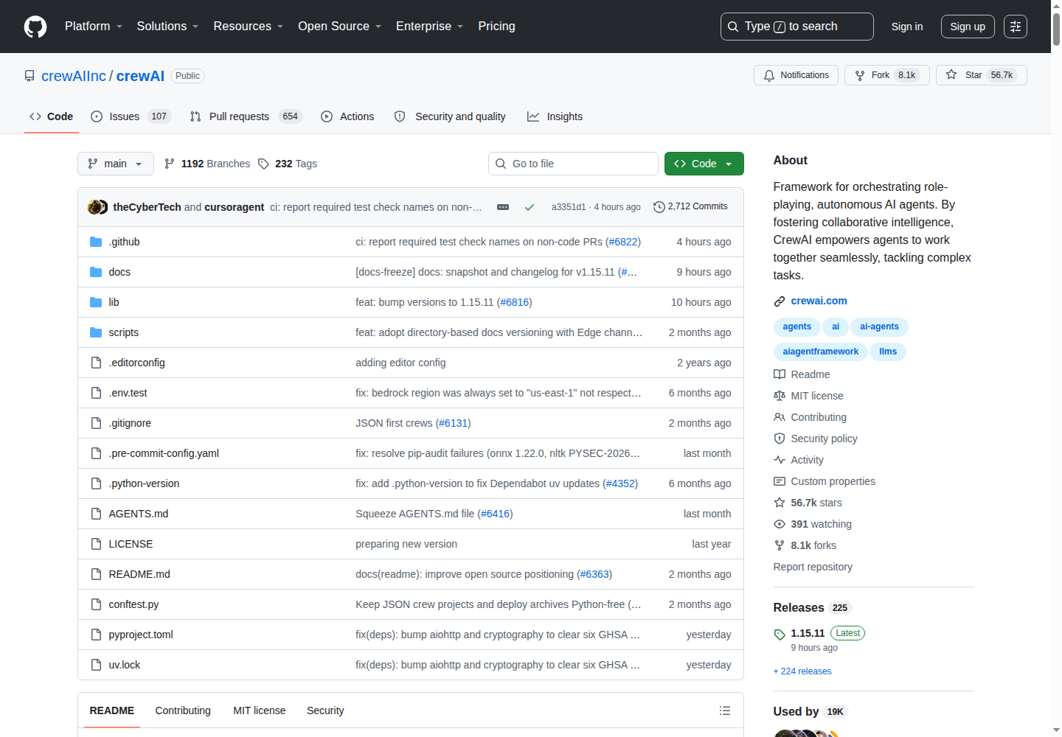Expand the Solutions menu
This screenshot has width=1062, height=737.
pyautogui.click(x=167, y=27)
